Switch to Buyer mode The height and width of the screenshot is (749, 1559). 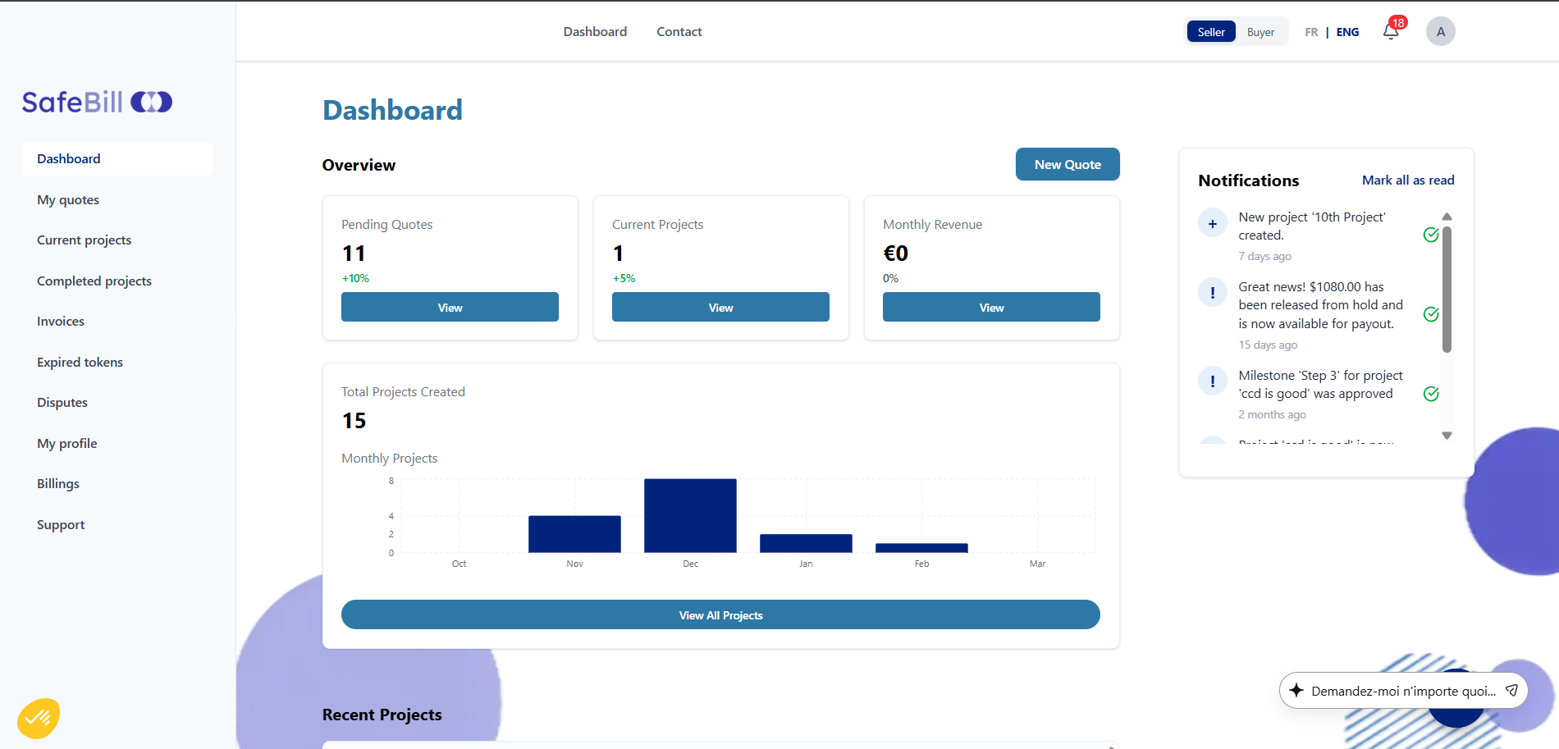pyautogui.click(x=1260, y=32)
